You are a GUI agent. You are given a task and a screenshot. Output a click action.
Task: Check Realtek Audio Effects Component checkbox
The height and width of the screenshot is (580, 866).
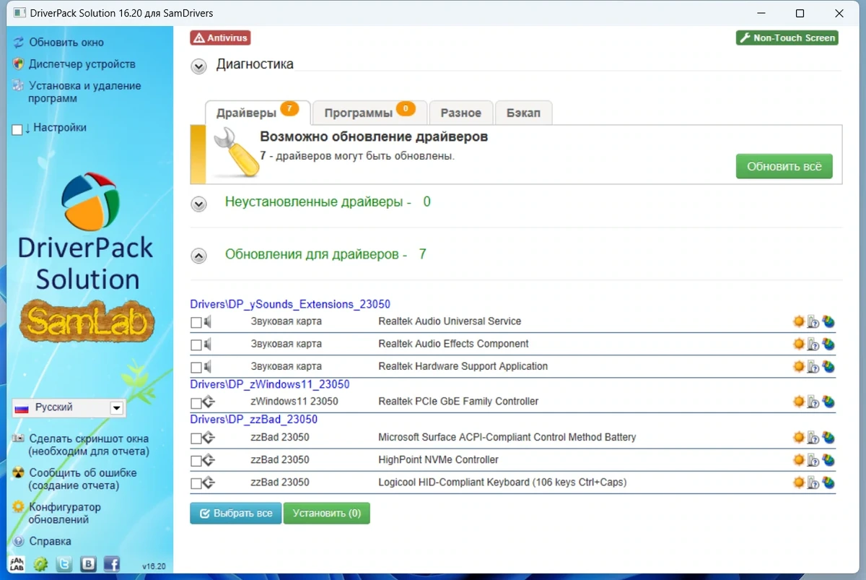click(196, 345)
